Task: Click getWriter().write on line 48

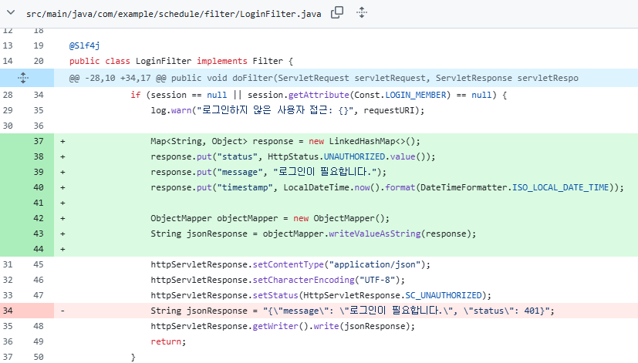Action: pos(295,327)
